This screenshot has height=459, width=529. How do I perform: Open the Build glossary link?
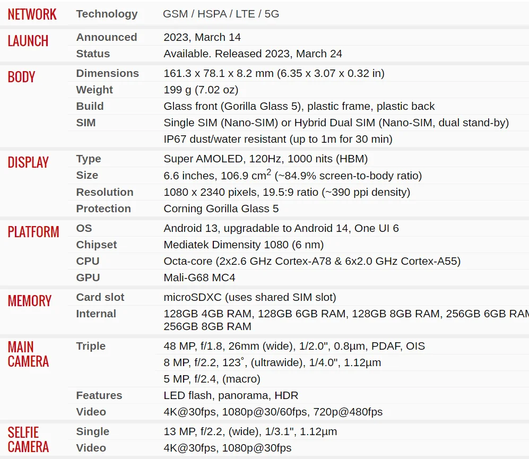(x=90, y=106)
